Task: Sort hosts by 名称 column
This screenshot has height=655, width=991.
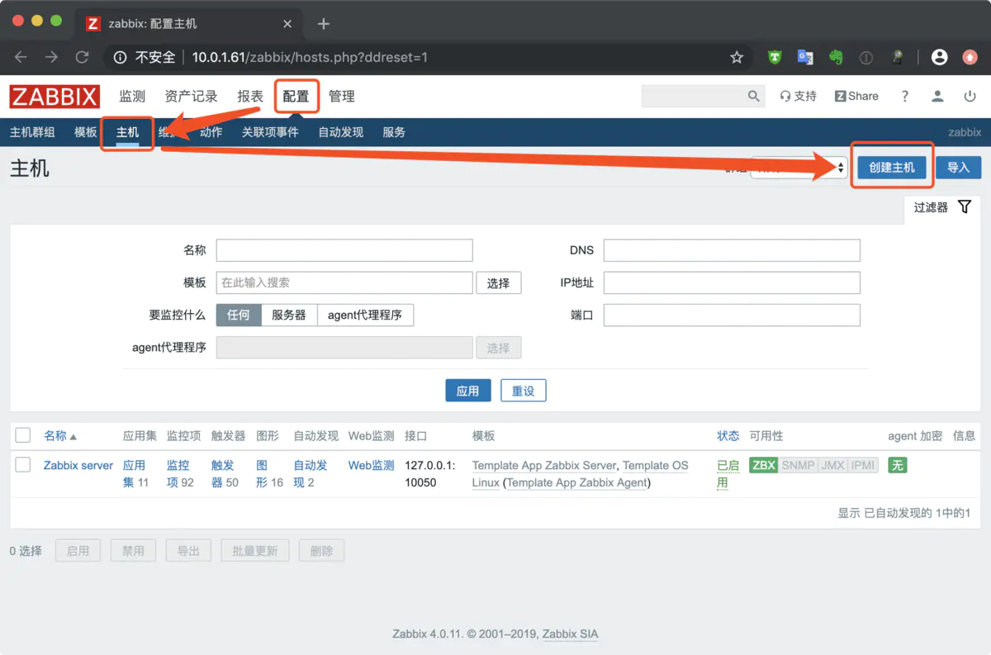Action: pyautogui.click(x=60, y=435)
